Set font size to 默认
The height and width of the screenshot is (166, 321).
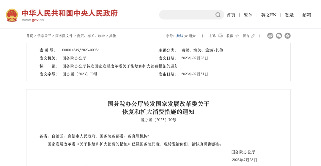(180, 36)
